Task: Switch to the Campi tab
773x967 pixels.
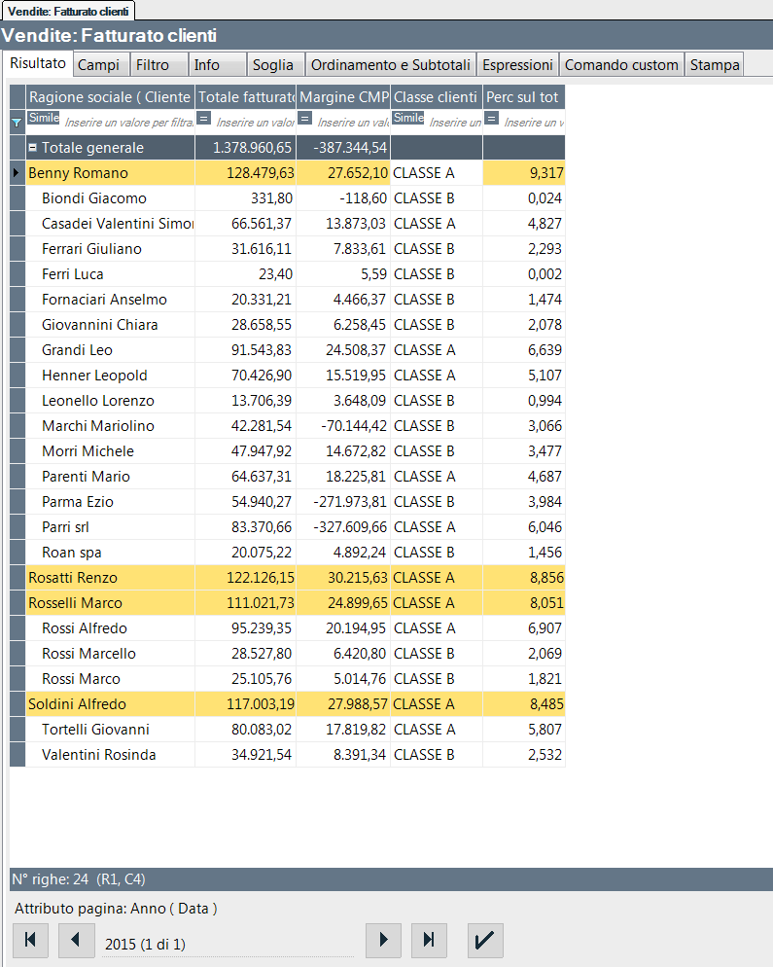Action: click(x=98, y=65)
